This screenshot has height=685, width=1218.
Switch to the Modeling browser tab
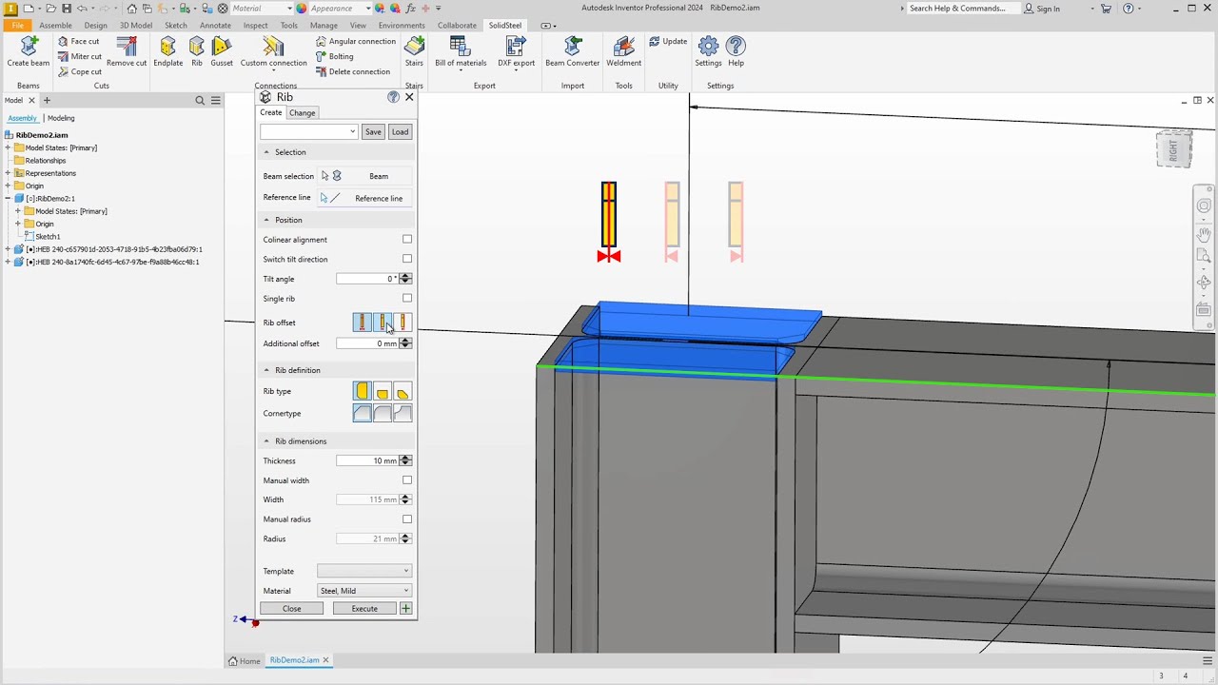61,118
